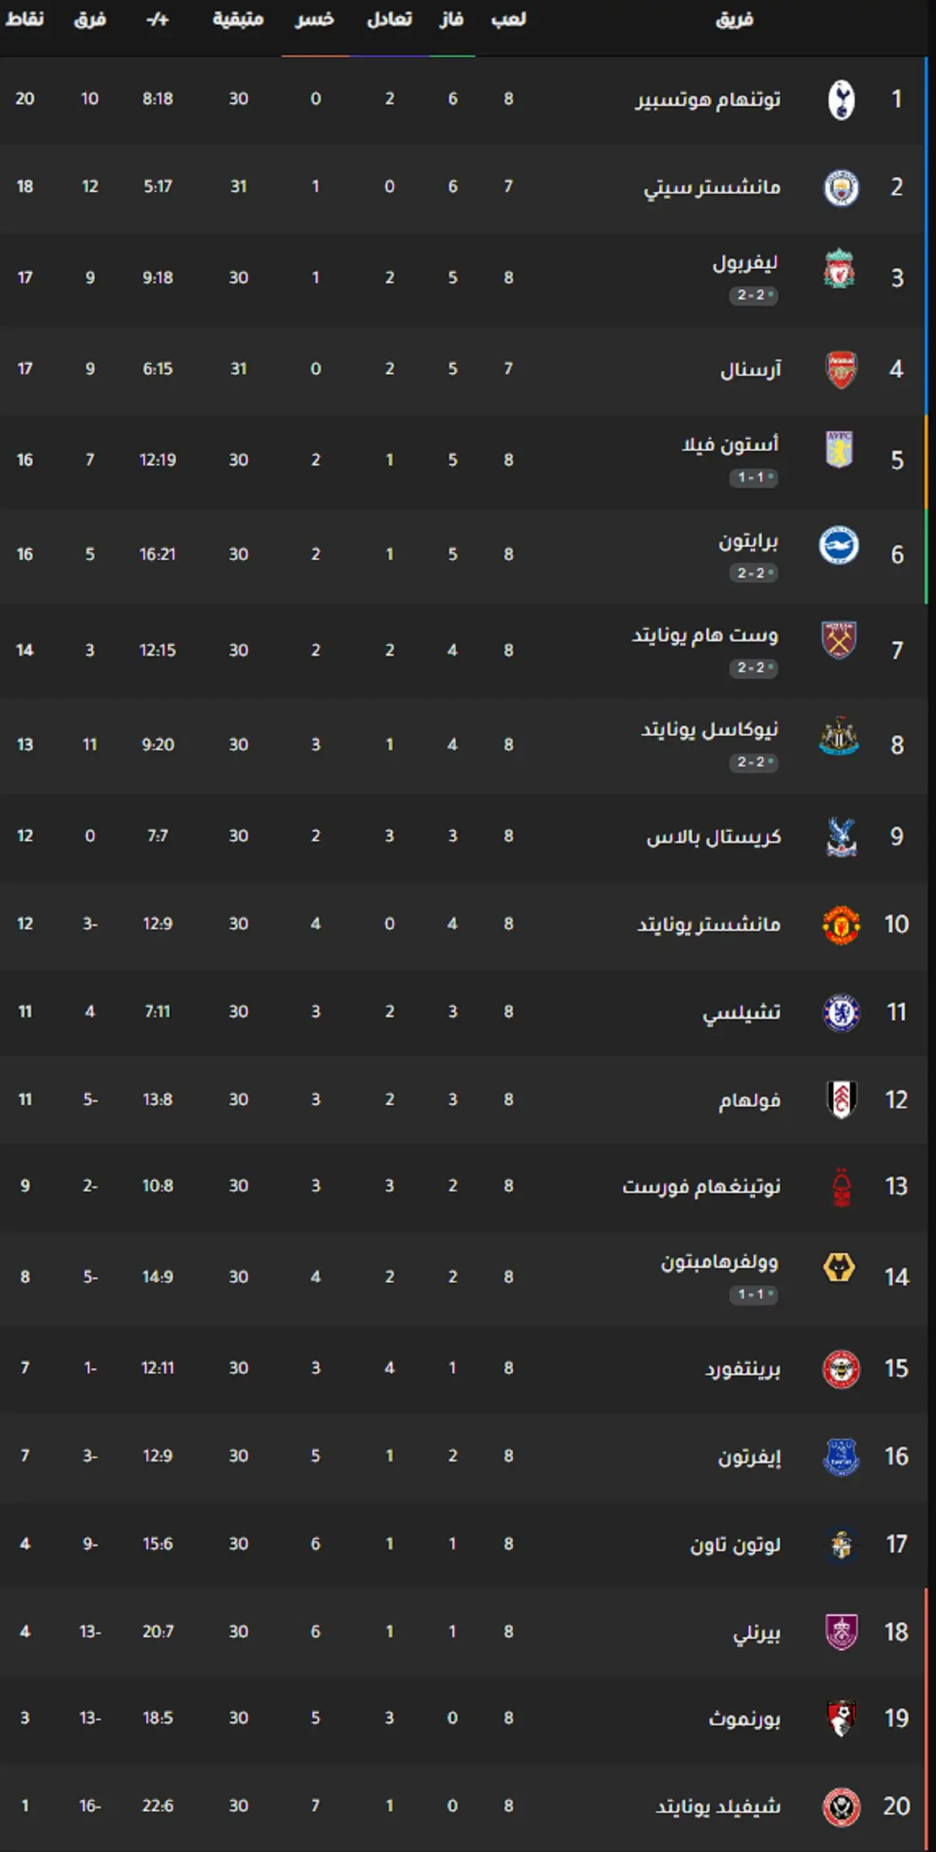
Task: Select the Wolverhampton wolf logo
Action: click(839, 1268)
